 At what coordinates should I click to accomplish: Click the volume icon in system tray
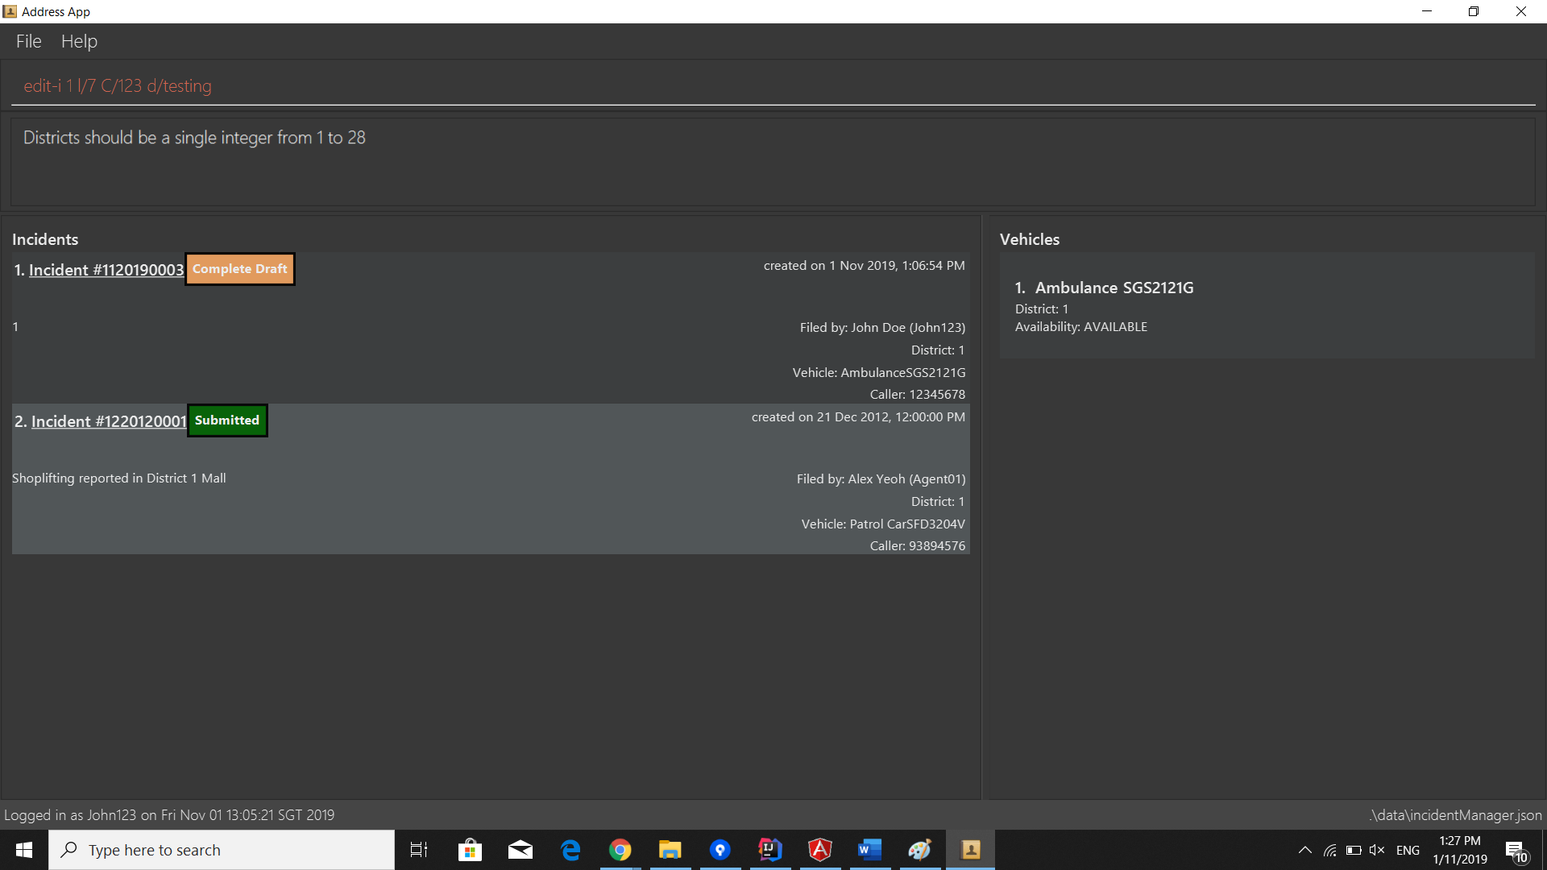[x=1375, y=849]
